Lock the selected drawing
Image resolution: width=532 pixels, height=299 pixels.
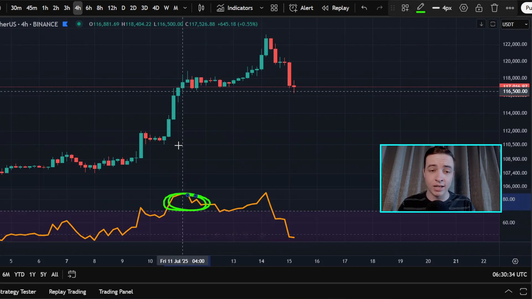[x=479, y=8]
